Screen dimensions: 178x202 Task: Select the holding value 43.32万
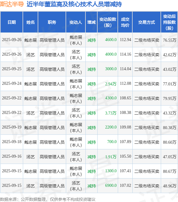click(169, 113)
